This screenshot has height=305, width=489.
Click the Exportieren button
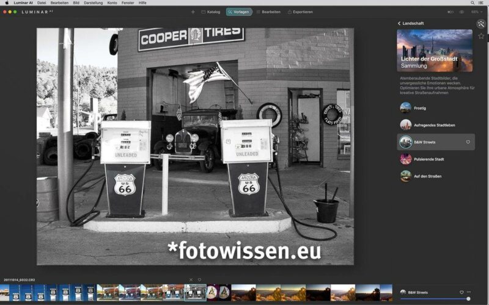300,12
